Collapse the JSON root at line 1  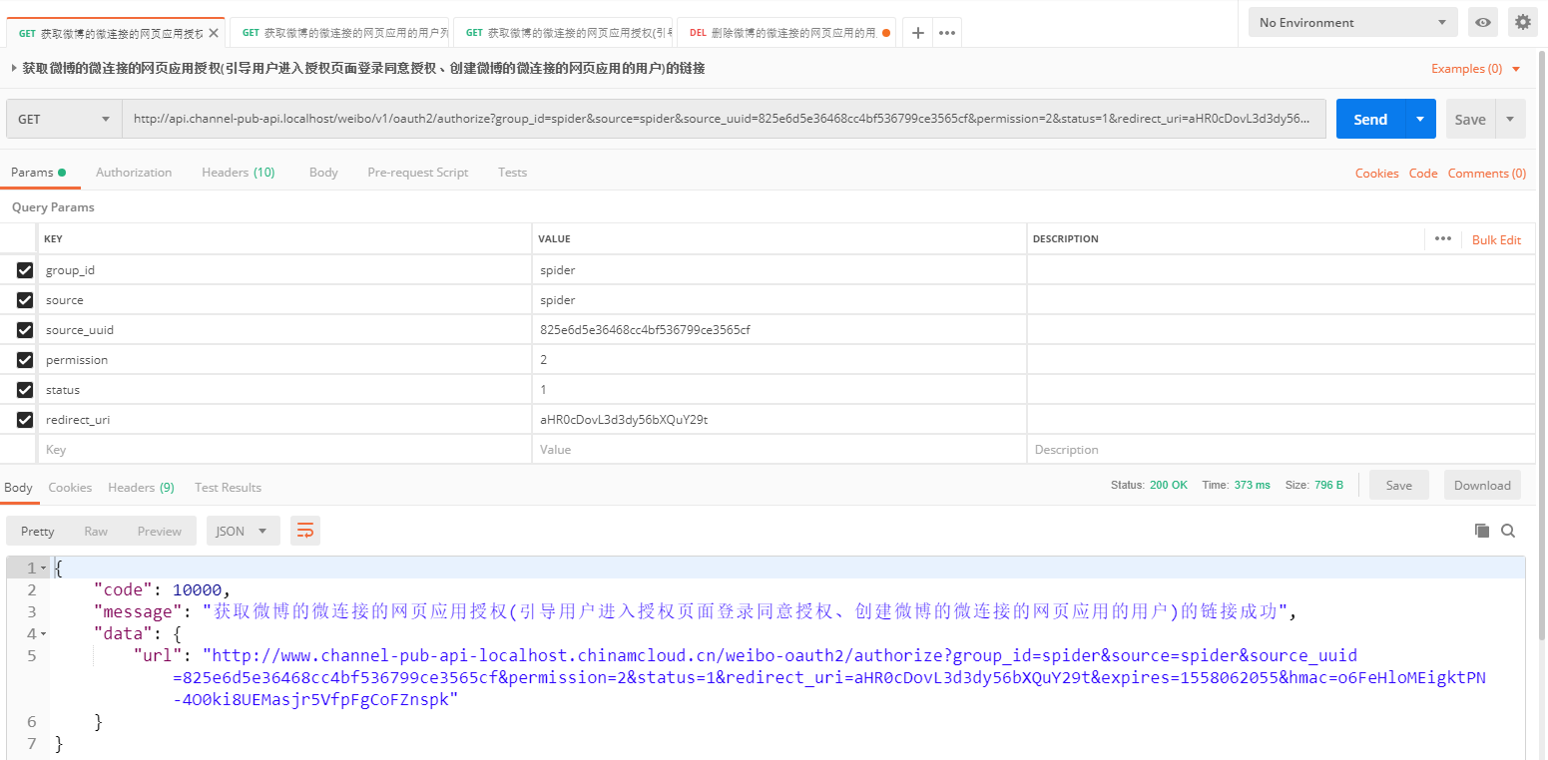tap(43, 568)
